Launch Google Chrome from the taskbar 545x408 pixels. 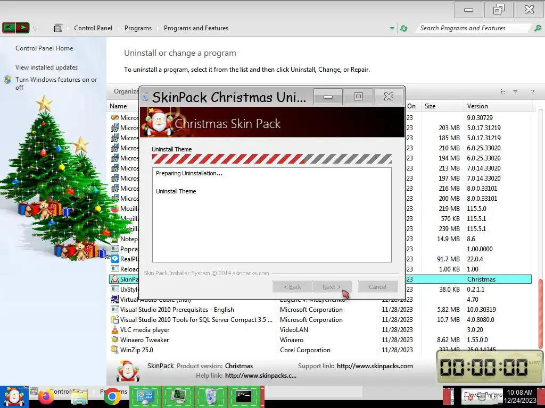(x=112, y=397)
